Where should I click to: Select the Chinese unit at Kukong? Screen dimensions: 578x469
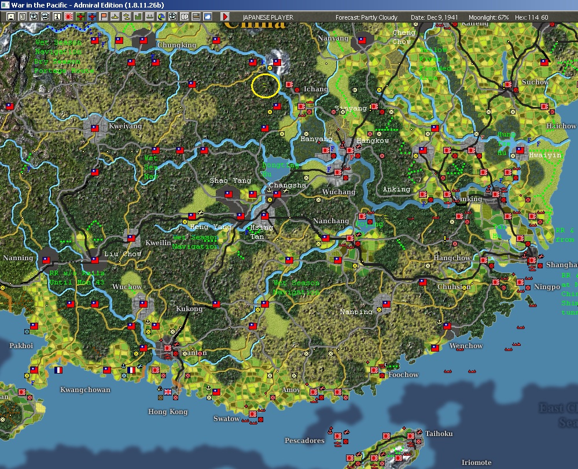[x=216, y=304]
